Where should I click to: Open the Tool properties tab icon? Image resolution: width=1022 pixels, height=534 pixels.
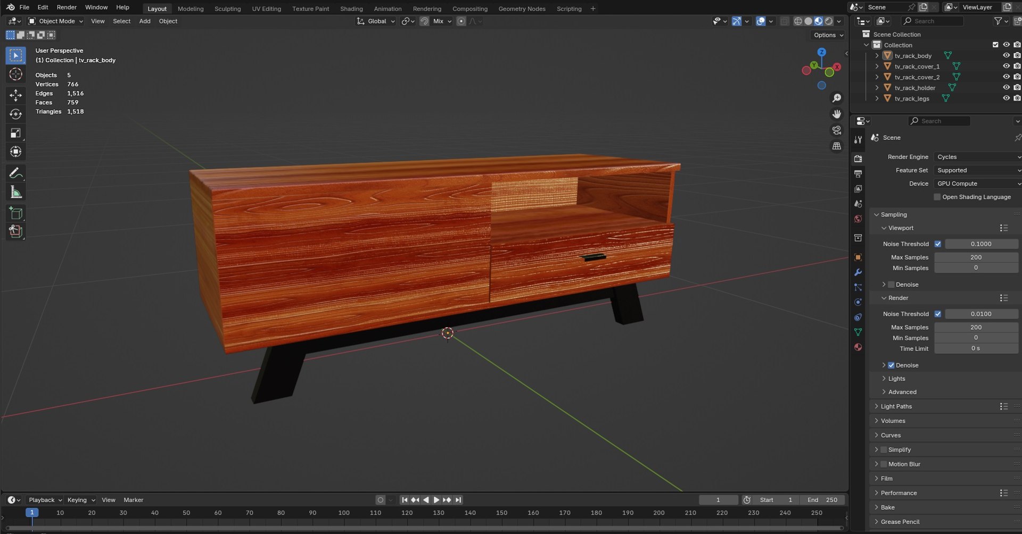(x=858, y=139)
